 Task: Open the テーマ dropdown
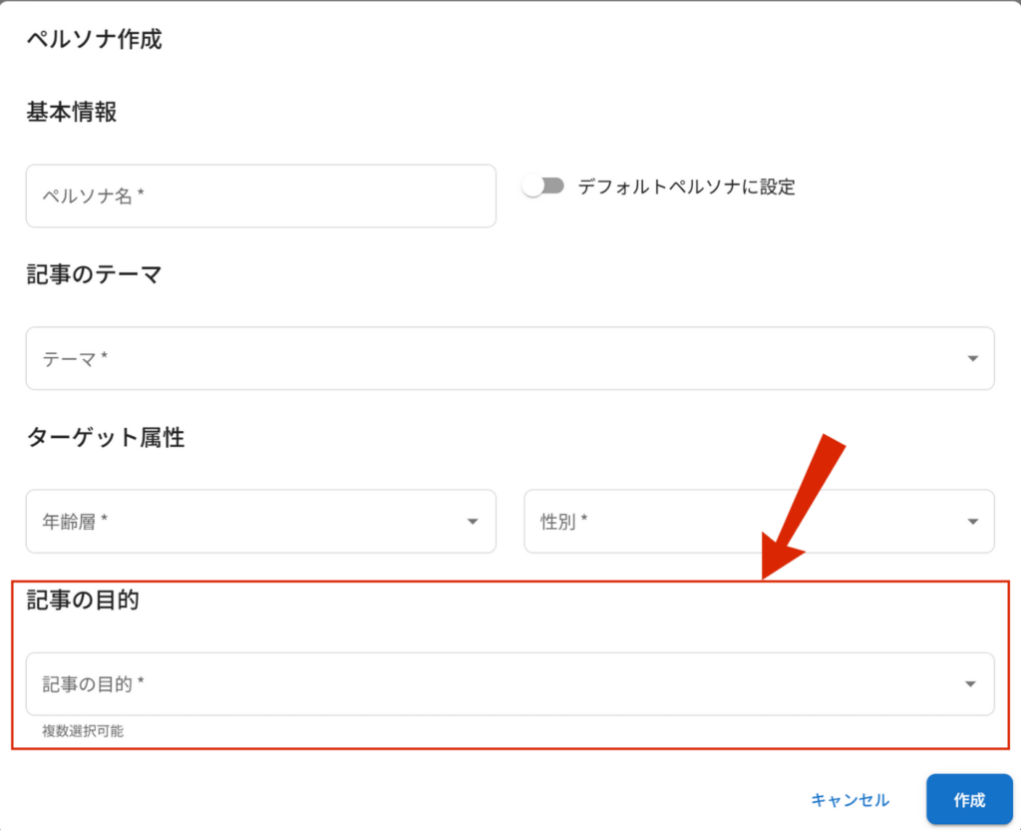coord(510,358)
